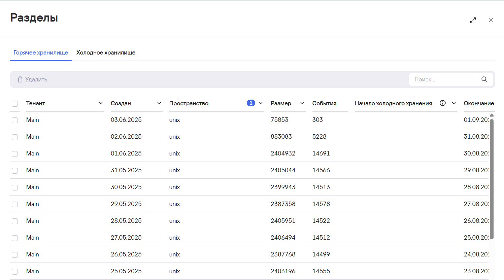
Task: Select the row created 25.05.2025
Action: pyautogui.click(x=15, y=272)
